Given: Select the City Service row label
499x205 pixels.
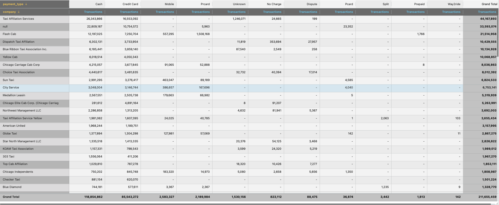Looking at the screenshot, I should click(11, 88).
